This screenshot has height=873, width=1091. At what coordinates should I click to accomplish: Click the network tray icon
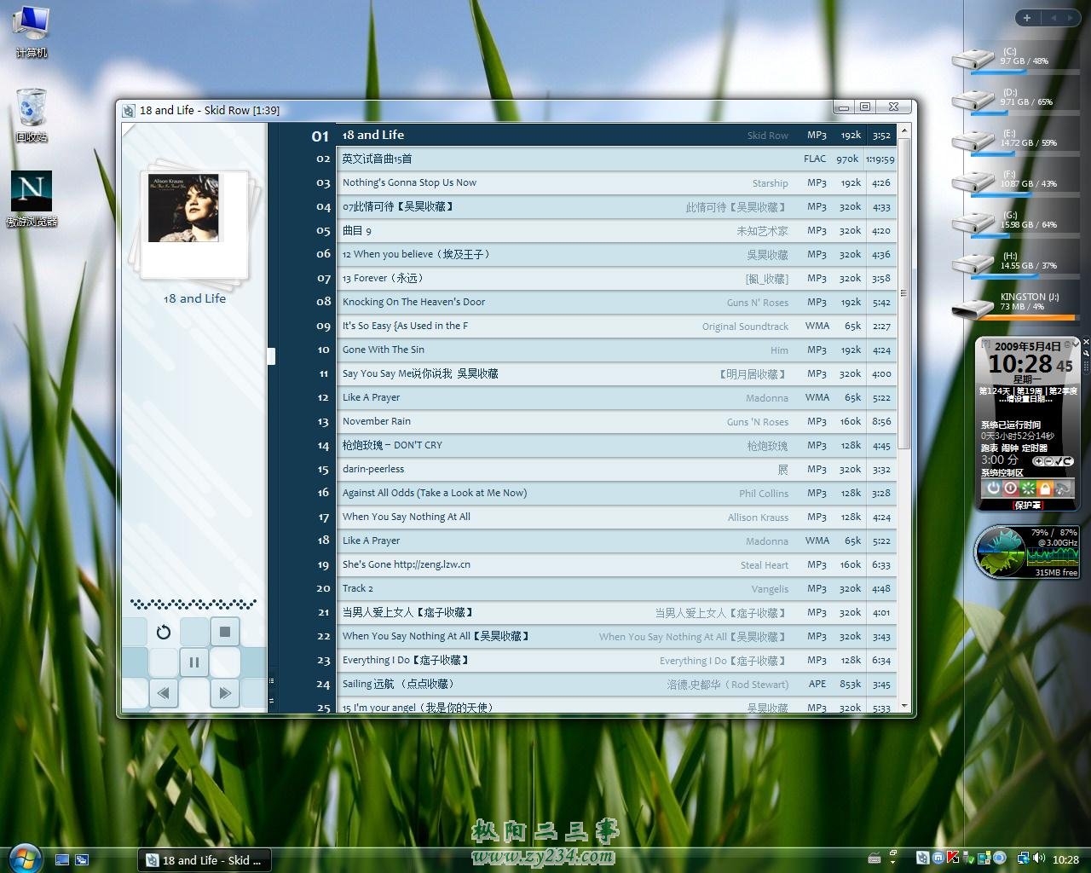(x=1023, y=859)
